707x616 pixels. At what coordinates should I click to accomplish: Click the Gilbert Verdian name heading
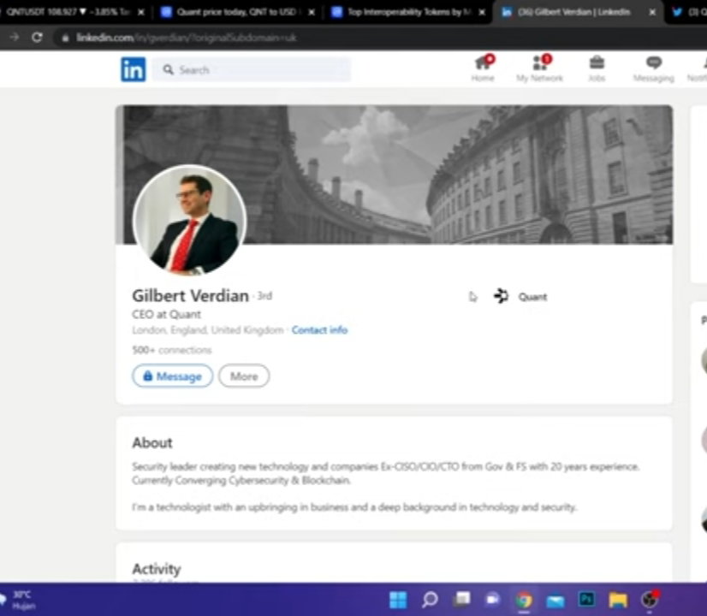click(190, 296)
